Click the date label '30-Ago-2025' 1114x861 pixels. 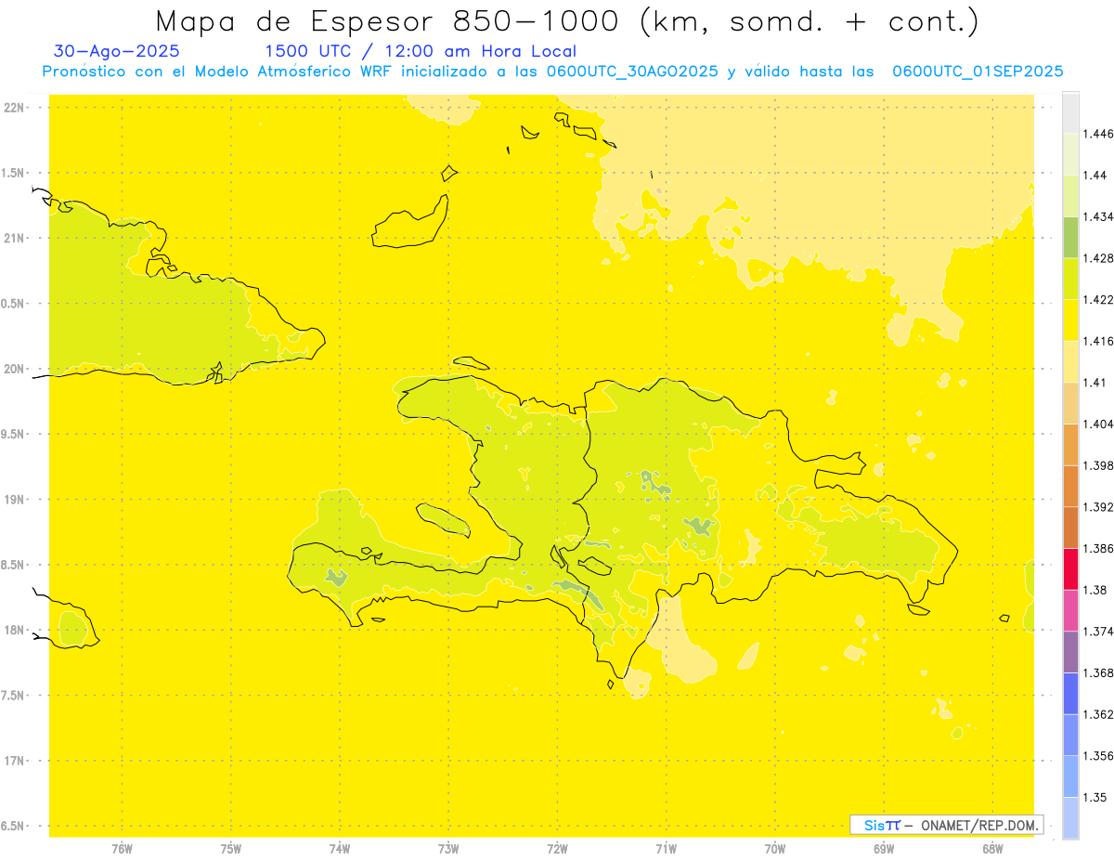[117, 52]
